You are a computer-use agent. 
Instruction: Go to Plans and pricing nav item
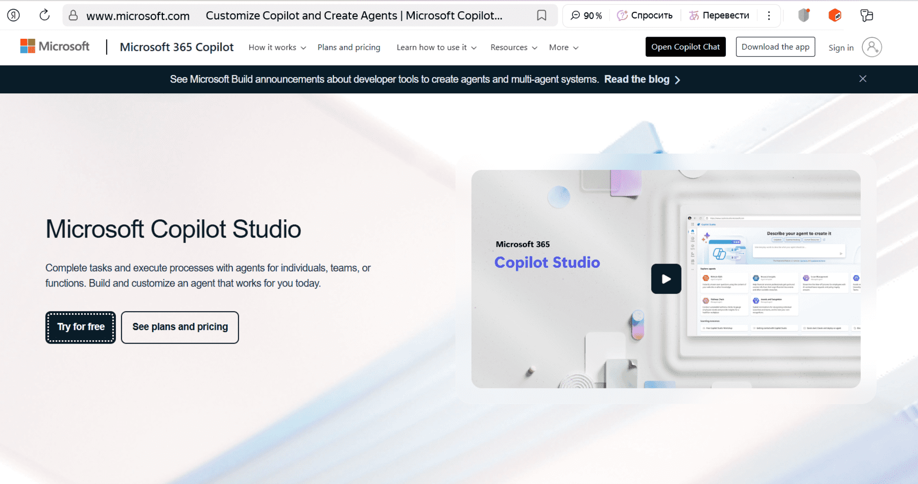tap(349, 47)
